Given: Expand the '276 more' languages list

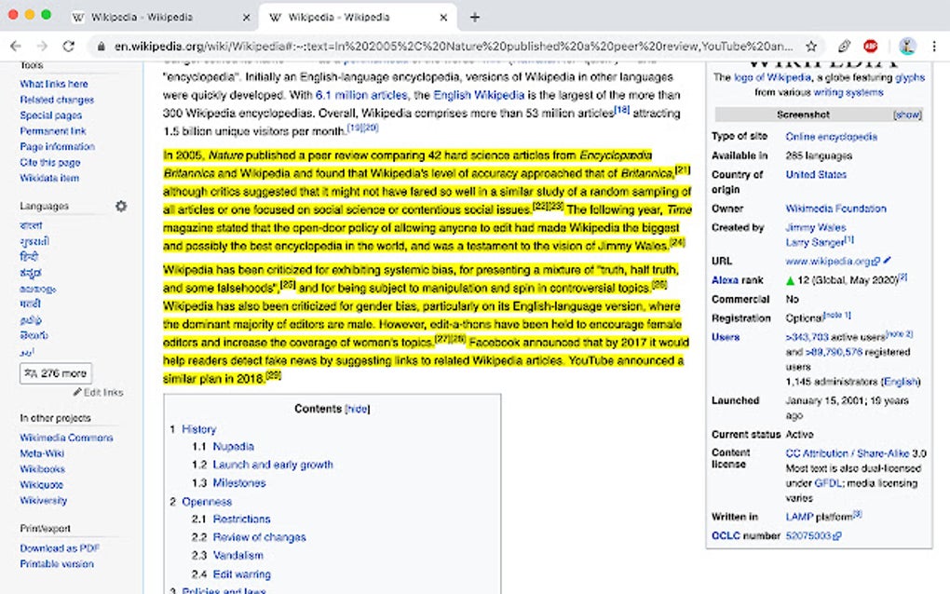Looking at the screenshot, I should coord(54,371).
